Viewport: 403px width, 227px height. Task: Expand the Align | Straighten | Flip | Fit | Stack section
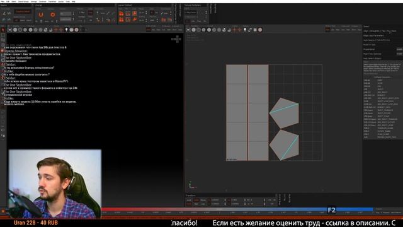(380, 31)
